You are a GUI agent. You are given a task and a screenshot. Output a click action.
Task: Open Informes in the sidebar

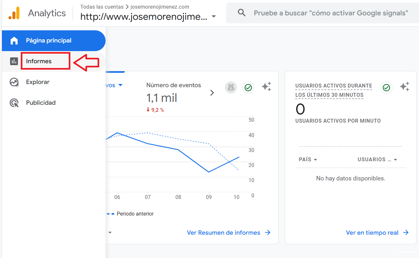pos(39,61)
